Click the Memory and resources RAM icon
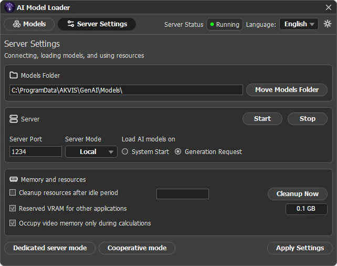Screen dimensions: 337x266 [14, 179]
